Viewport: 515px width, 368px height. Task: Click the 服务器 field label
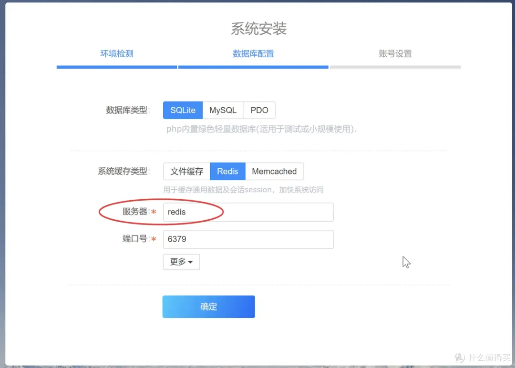(x=134, y=212)
